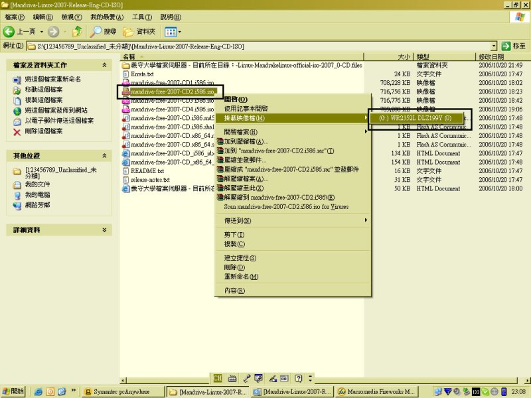Go back with the 上一頁 button
The width and height of the screenshot is (531, 398).
(x=19, y=32)
